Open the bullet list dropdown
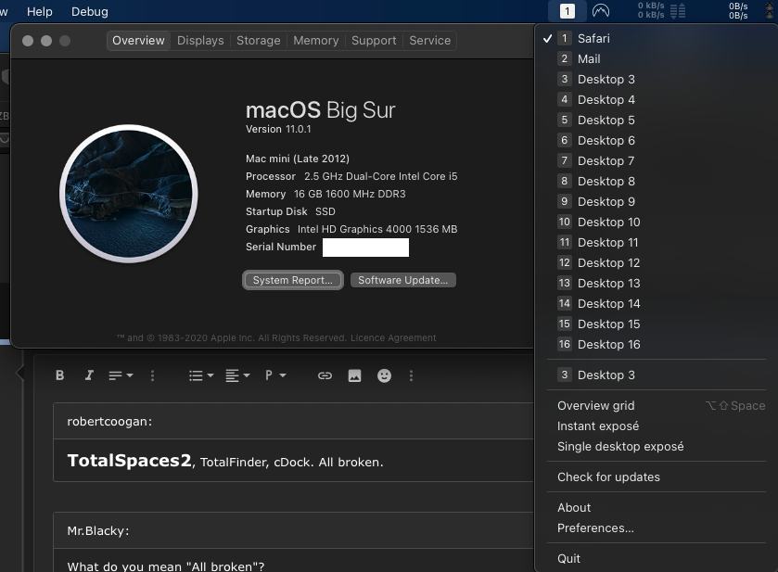Viewport: 778px width, 572px height. (201, 375)
